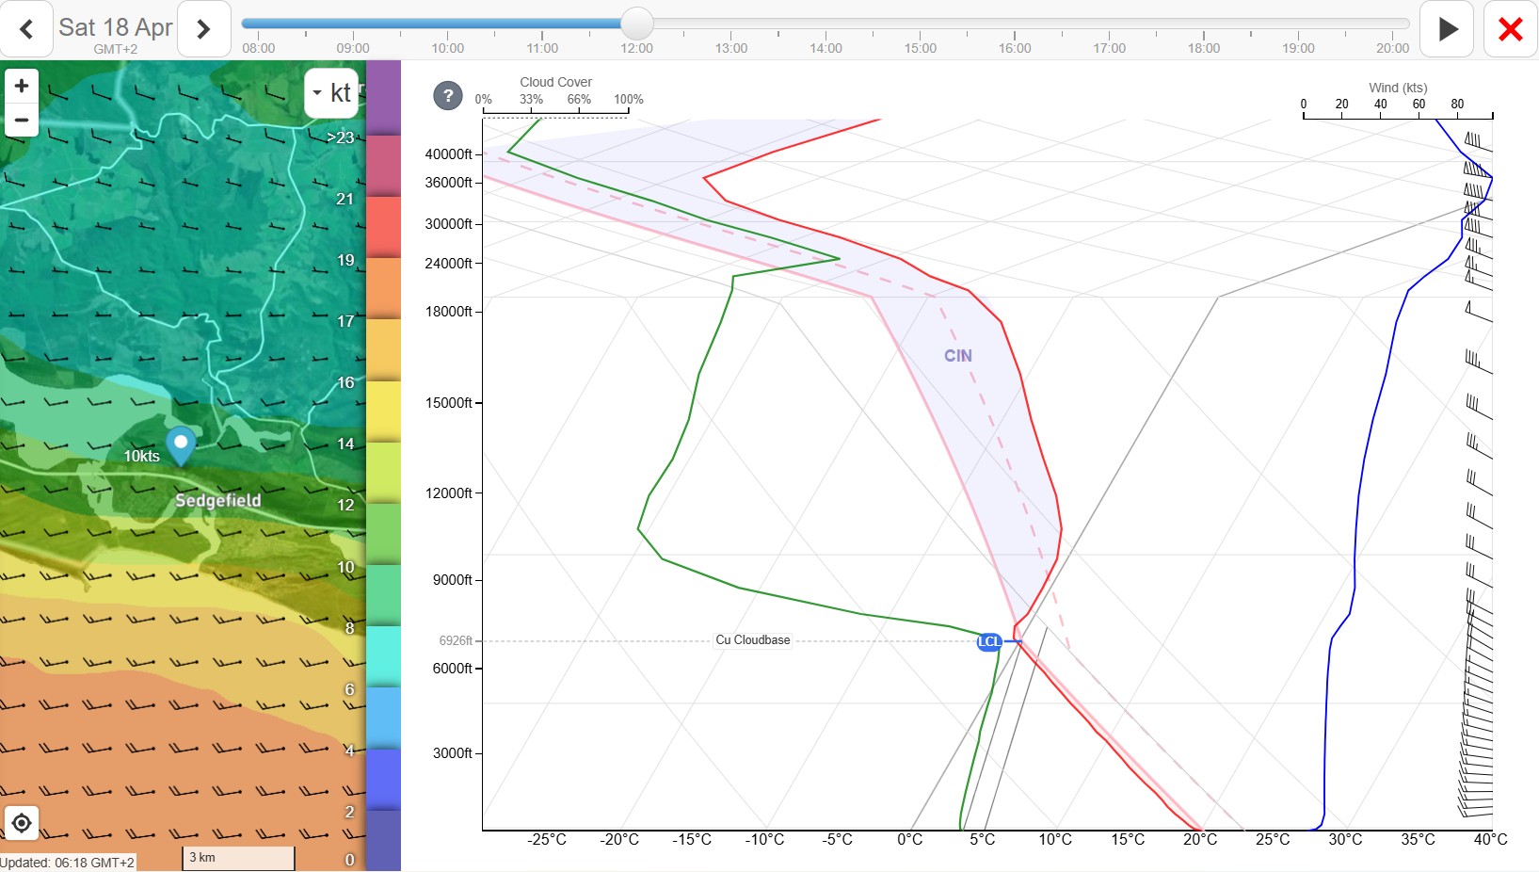Click the CIN shaded area label
1539x872 pixels.
pyautogui.click(x=957, y=356)
